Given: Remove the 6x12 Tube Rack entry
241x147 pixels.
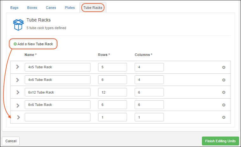Looking at the screenshot, I should (x=224, y=92).
